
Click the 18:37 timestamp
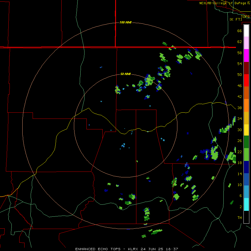pyautogui.click(x=172, y=249)
